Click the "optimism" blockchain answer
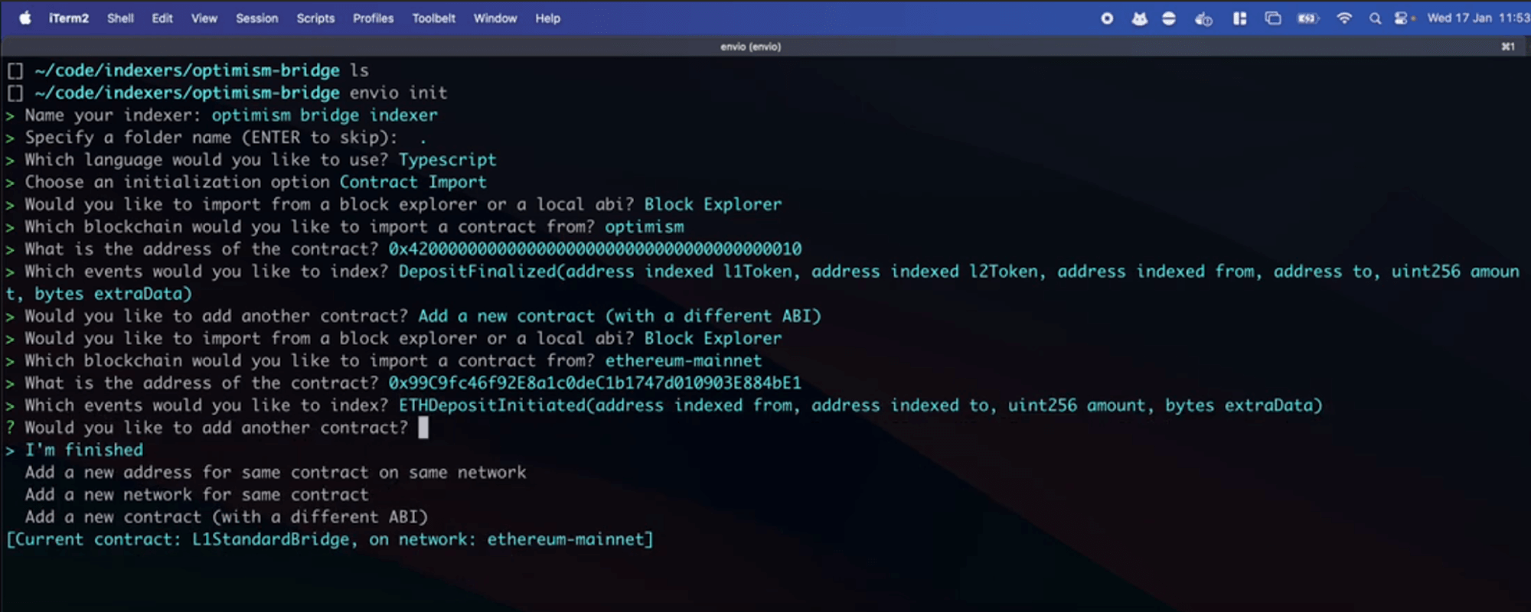This screenshot has width=1531, height=612. pos(645,226)
